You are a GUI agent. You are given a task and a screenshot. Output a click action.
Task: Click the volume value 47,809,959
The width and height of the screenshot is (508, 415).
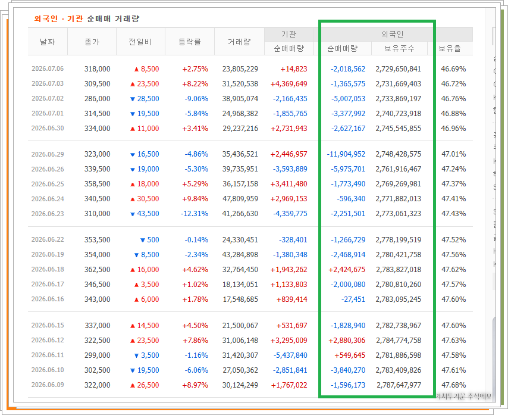tap(240, 199)
